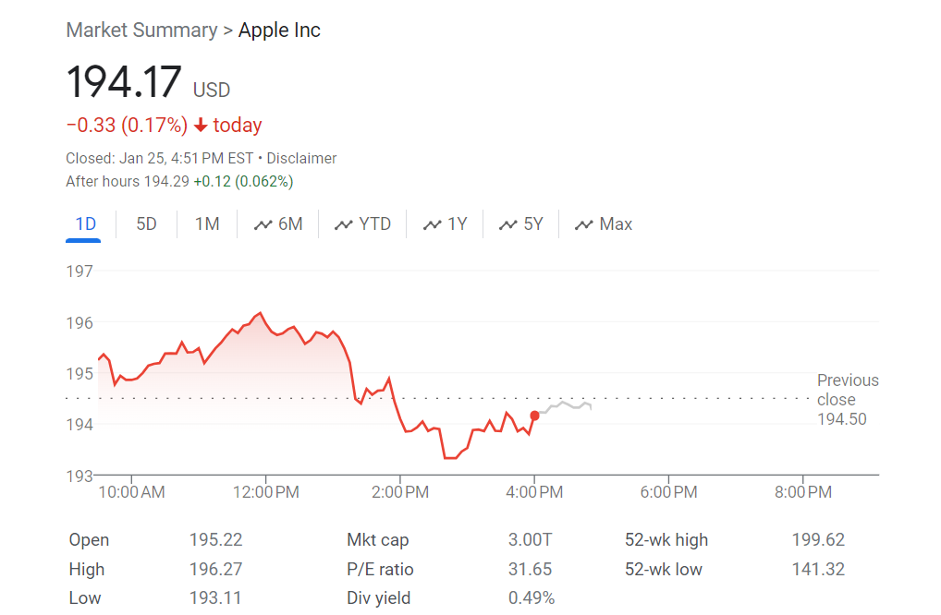Click the trend icon beside Max

click(584, 224)
